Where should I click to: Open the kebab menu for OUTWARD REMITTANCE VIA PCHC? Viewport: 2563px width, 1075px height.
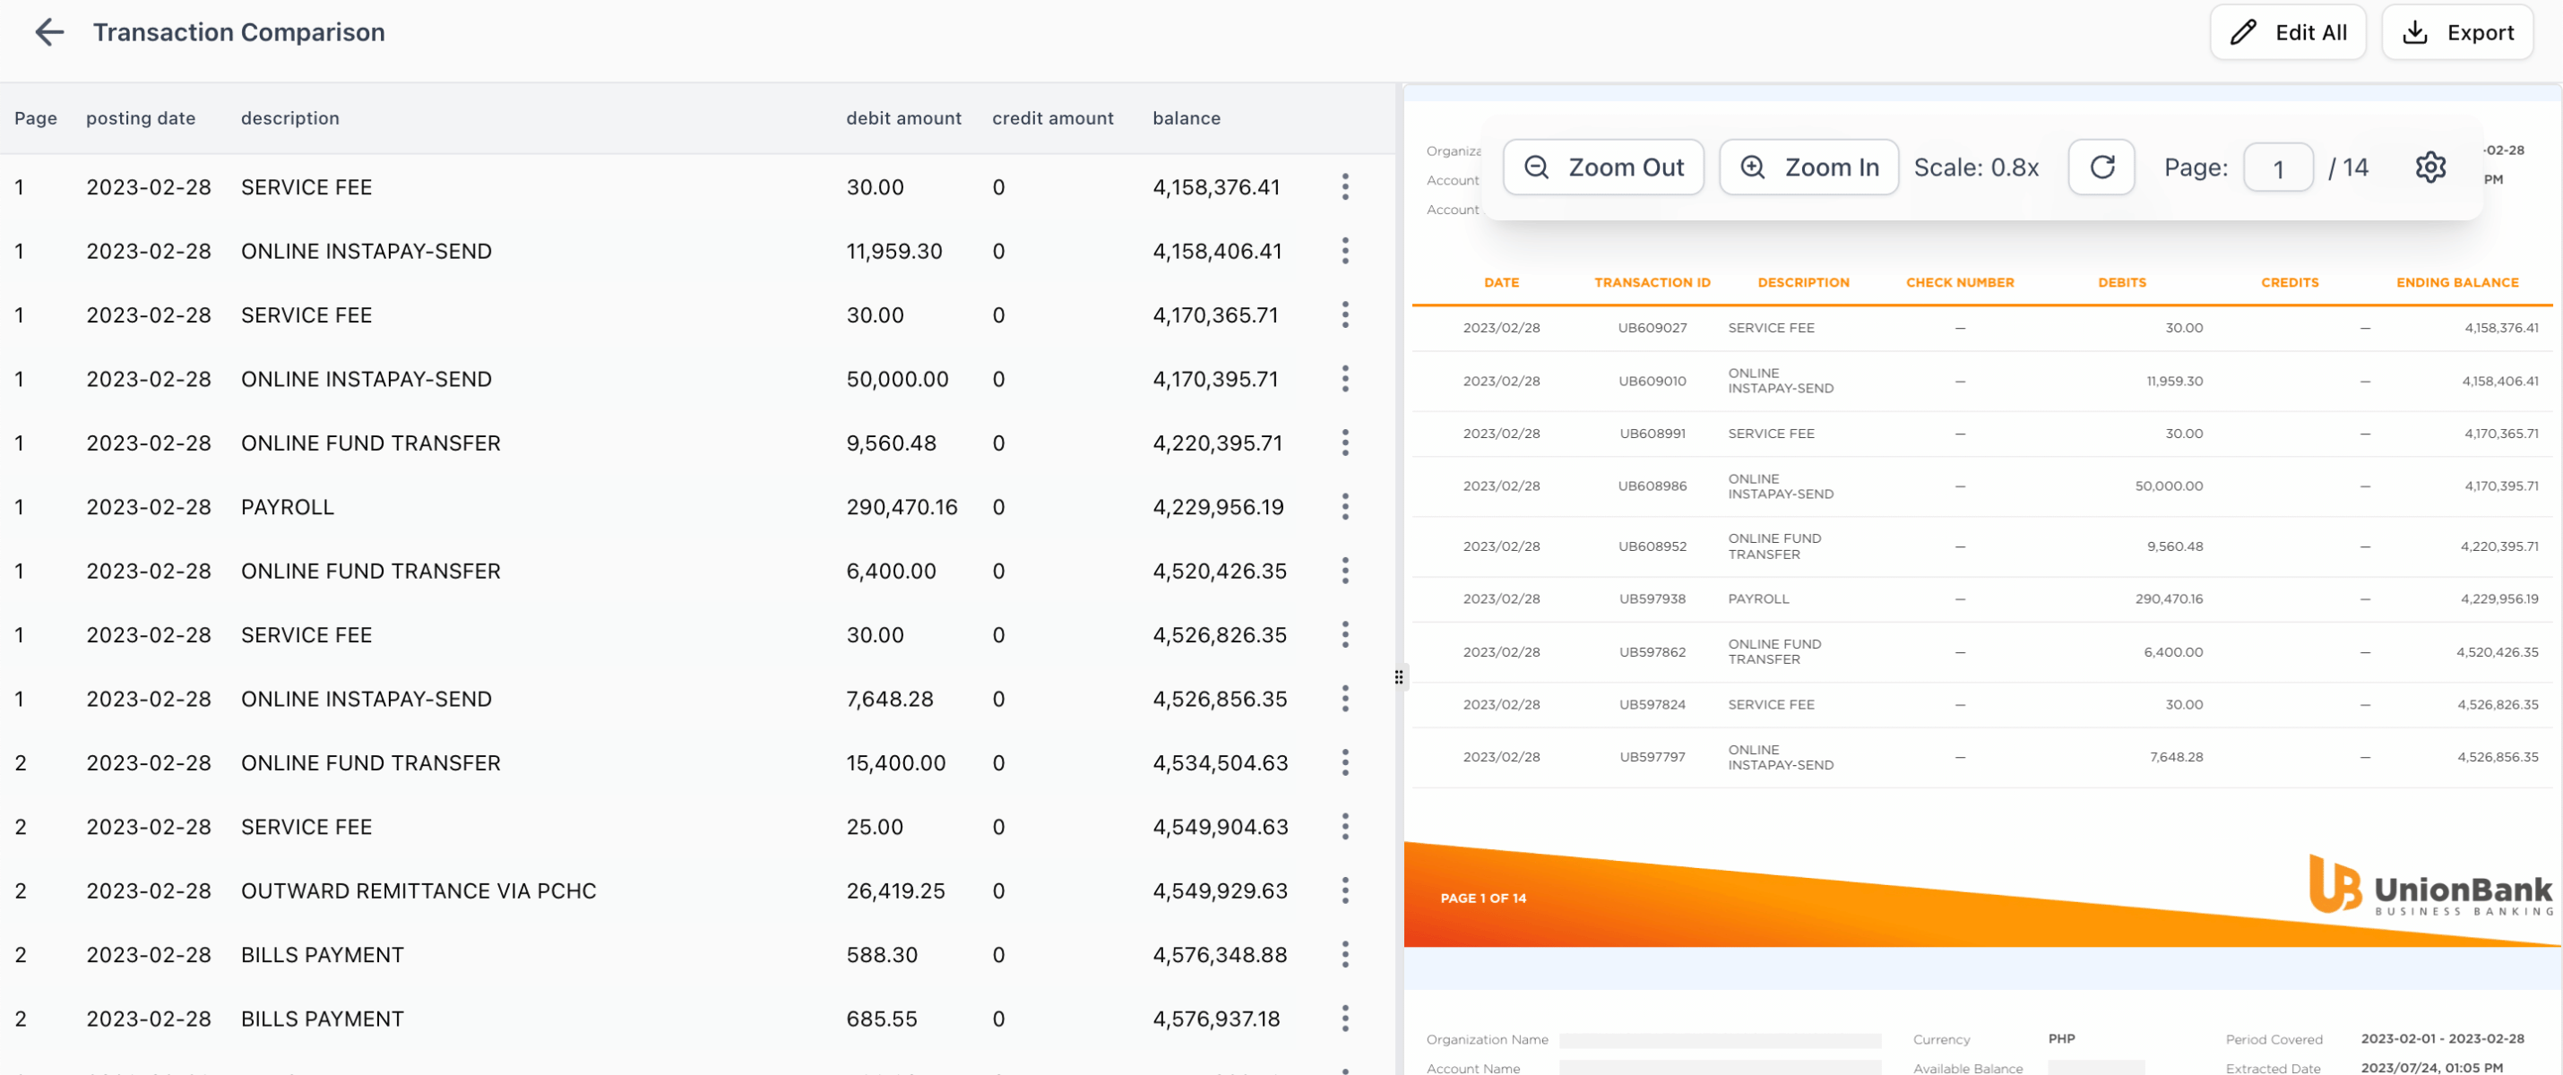[1345, 890]
